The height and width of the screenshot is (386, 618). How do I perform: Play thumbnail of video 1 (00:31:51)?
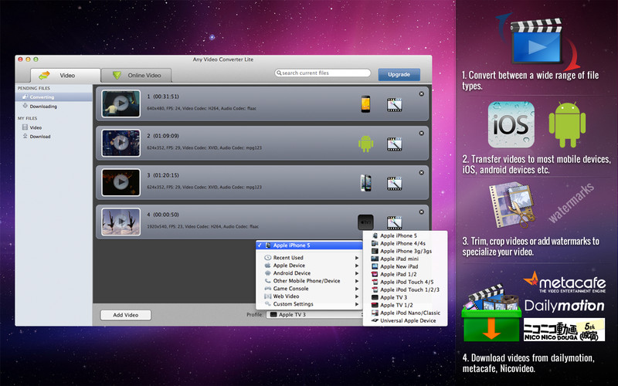click(x=121, y=103)
